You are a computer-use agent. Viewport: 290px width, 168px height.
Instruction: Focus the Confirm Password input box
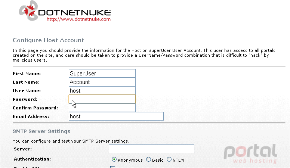click(x=102, y=108)
